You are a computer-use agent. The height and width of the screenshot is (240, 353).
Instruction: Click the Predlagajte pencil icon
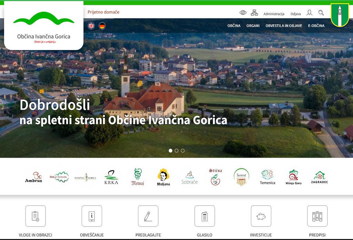(148, 216)
